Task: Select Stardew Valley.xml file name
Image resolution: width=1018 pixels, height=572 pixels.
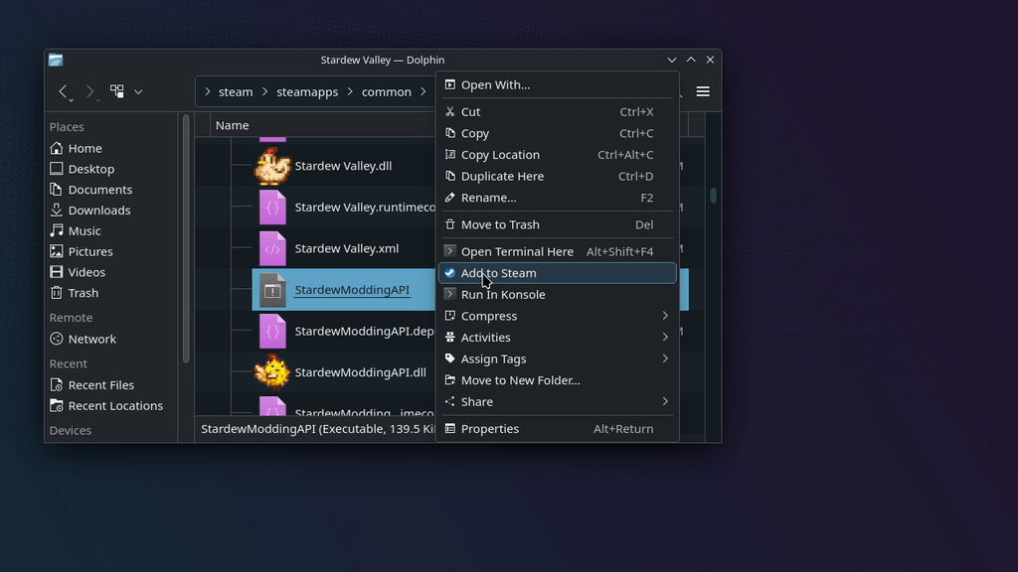Action: pyautogui.click(x=347, y=248)
